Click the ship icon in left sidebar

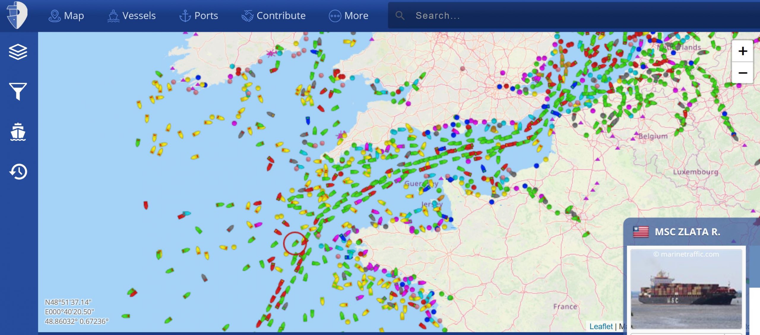coord(18,131)
